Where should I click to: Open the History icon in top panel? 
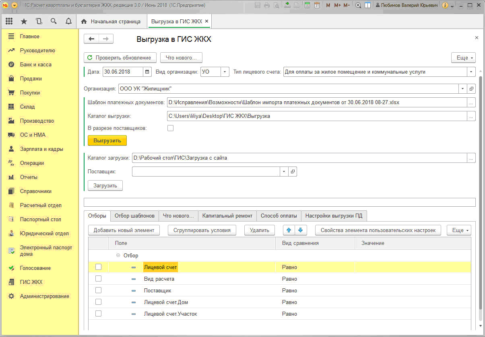39,21
